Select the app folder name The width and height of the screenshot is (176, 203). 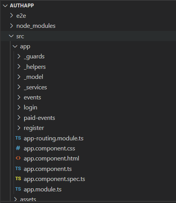click(25, 47)
